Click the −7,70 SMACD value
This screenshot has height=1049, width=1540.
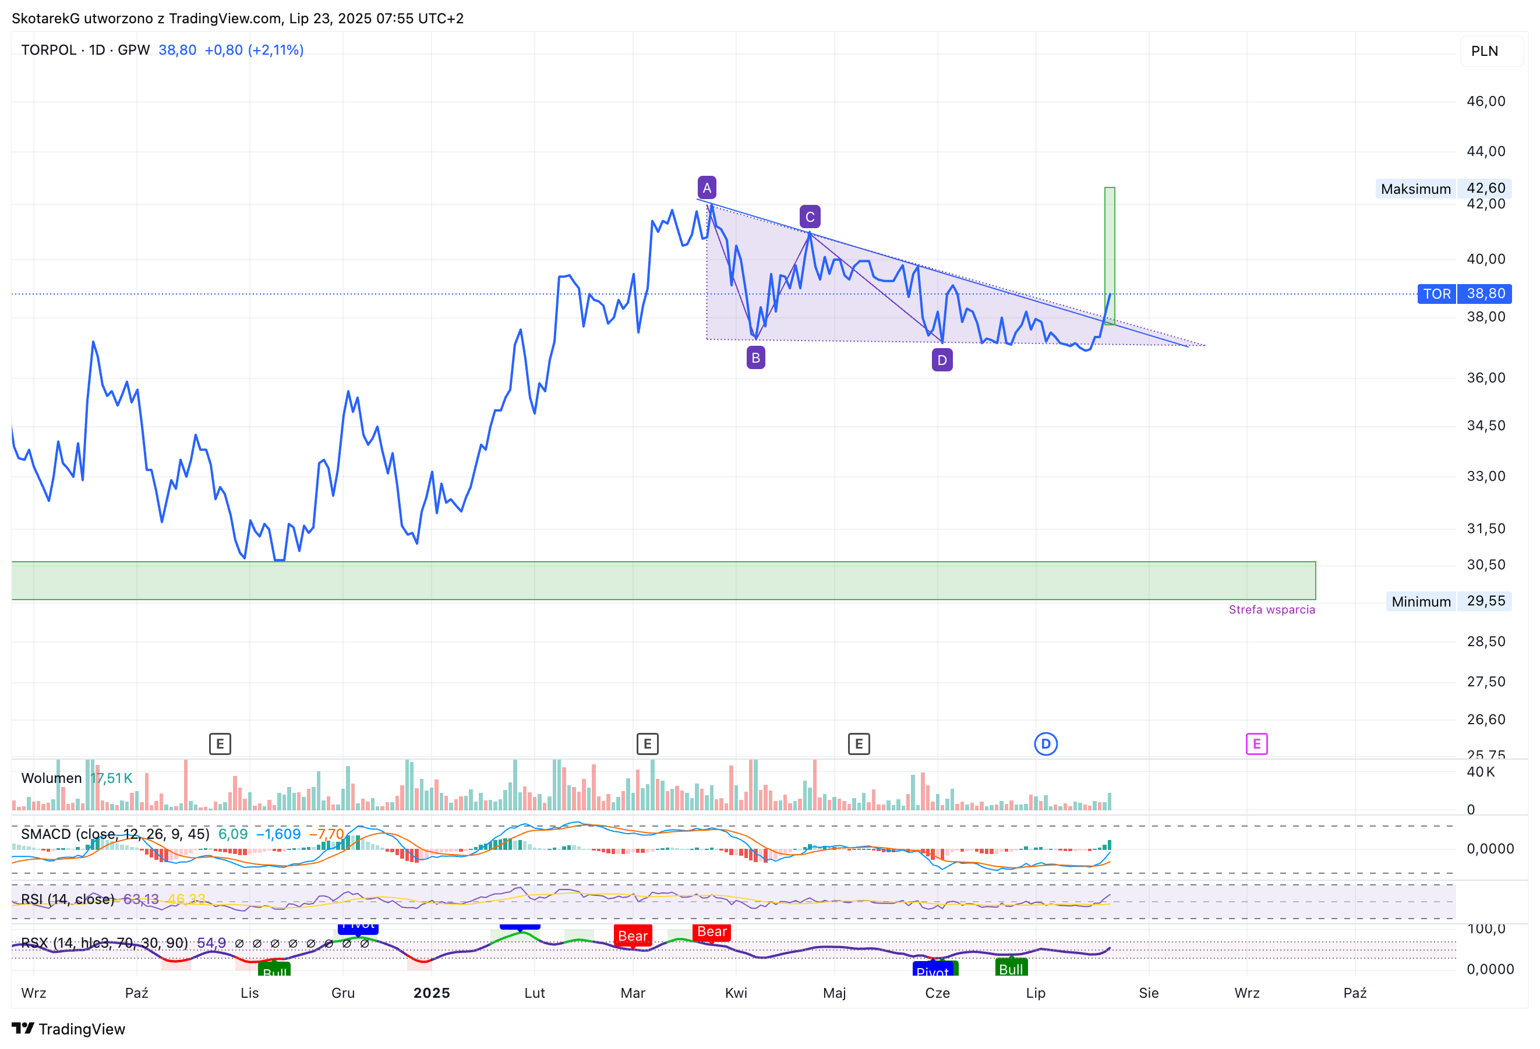point(327,834)
